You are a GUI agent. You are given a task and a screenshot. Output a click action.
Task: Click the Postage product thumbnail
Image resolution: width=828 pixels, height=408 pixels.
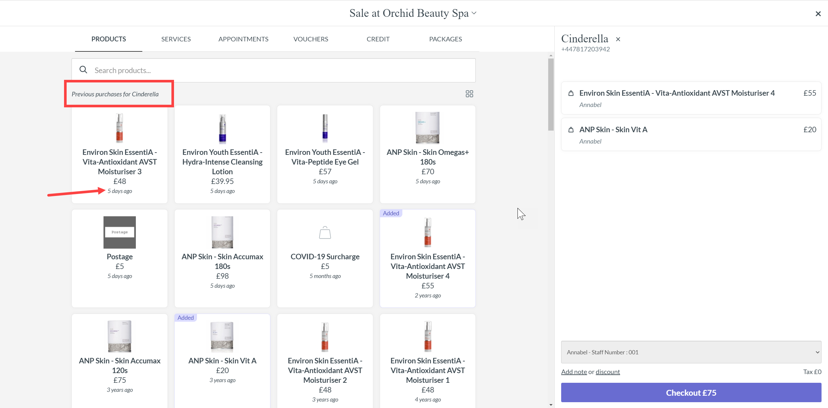(x=119, y=232)
